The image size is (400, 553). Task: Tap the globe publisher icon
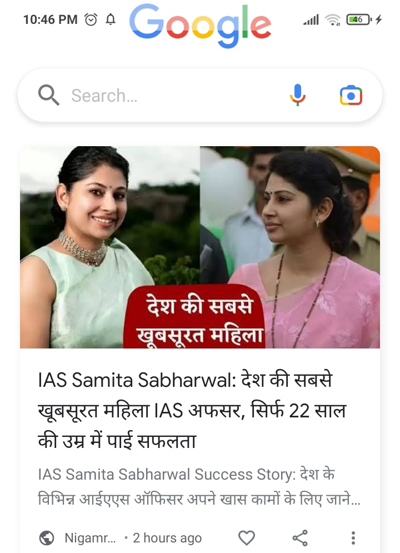point(47,538)
